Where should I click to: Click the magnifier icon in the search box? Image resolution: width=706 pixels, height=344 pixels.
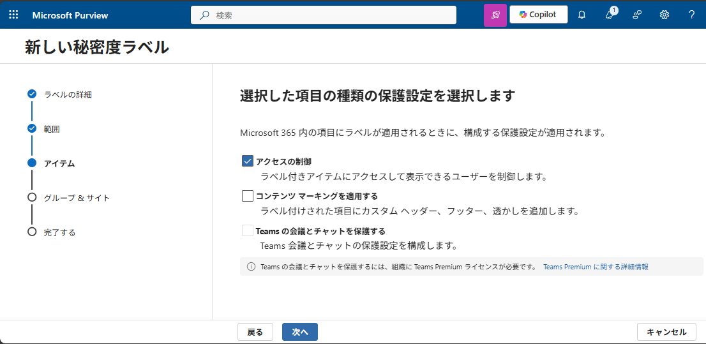point(204,15)
